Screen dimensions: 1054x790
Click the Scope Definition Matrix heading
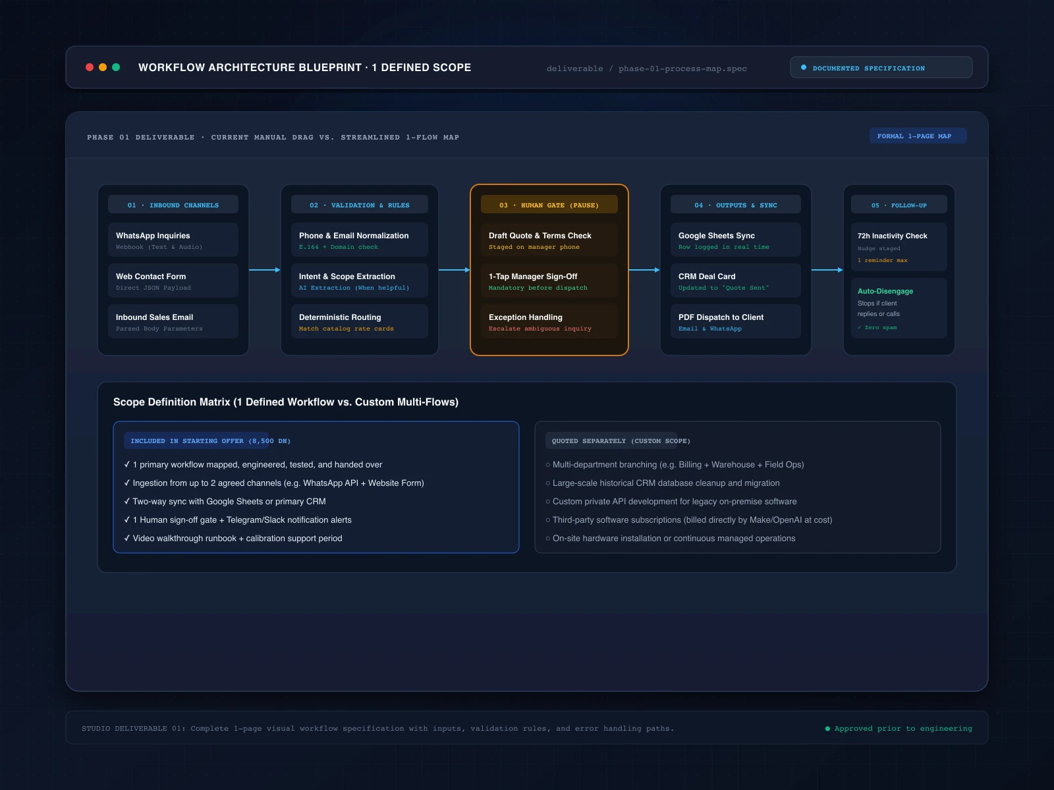(x=286, y=402)
